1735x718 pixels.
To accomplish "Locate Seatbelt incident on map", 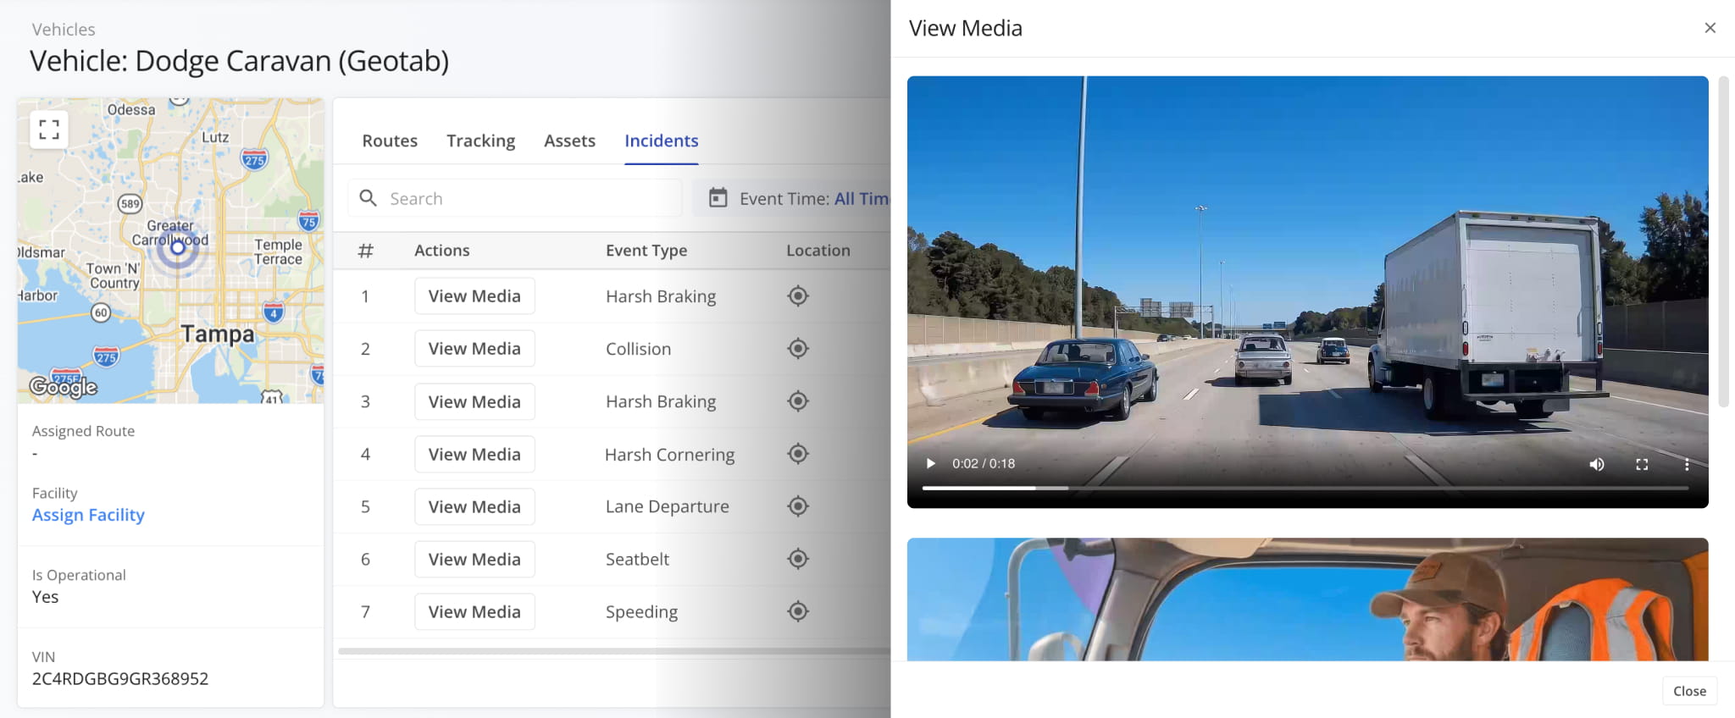I will pyautogui.click(x=798, y=559).
